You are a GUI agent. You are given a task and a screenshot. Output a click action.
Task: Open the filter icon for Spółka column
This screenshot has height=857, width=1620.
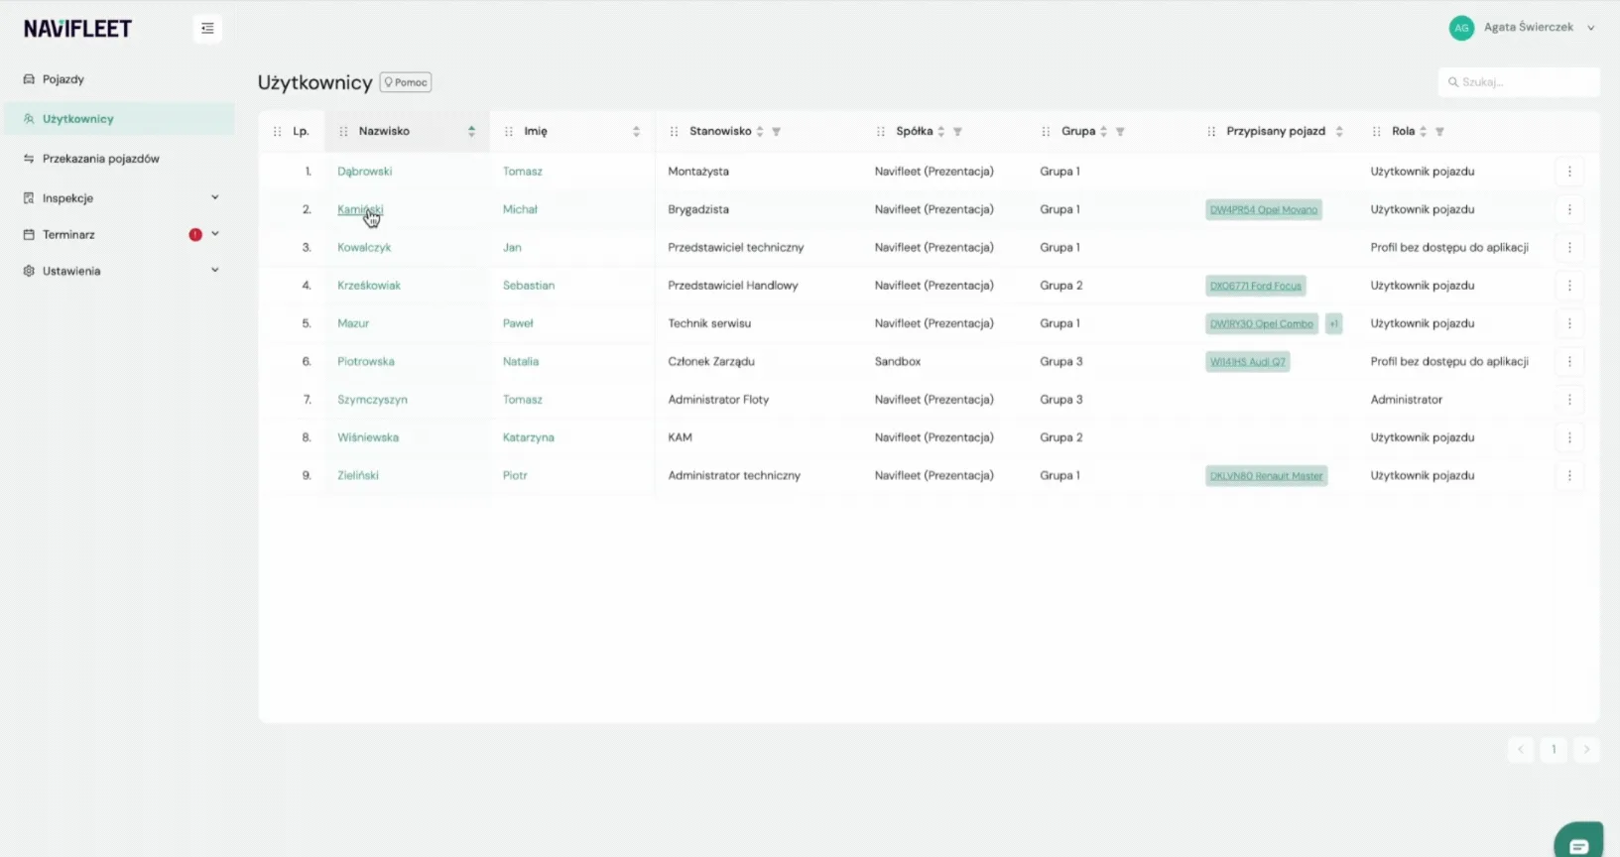[x=957, y=132]
